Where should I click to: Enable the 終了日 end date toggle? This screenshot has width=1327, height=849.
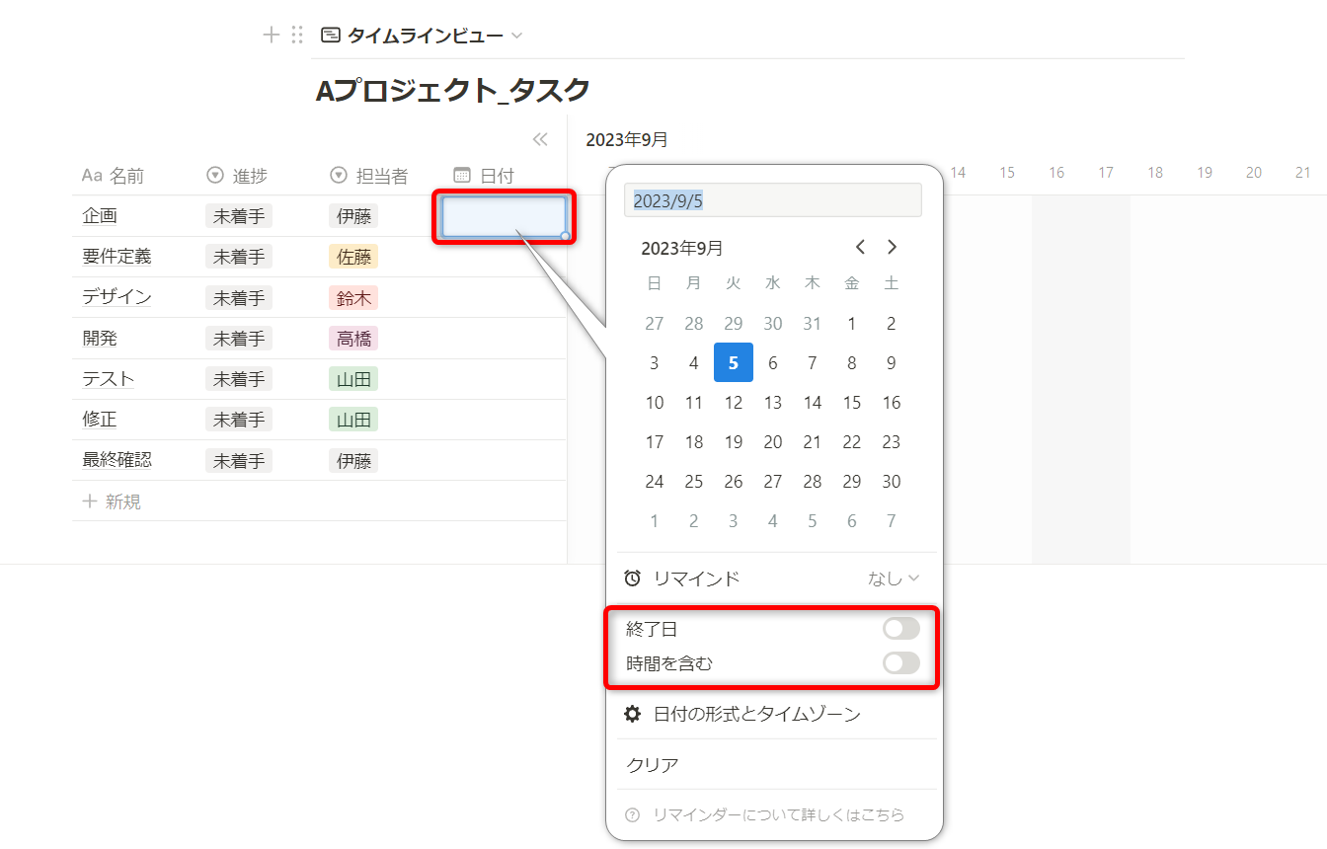point(900,629)
